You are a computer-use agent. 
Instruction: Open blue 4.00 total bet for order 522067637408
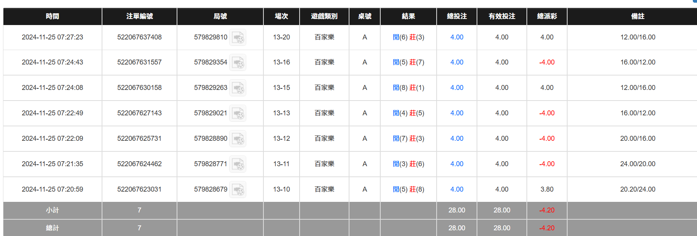point(456,37)
